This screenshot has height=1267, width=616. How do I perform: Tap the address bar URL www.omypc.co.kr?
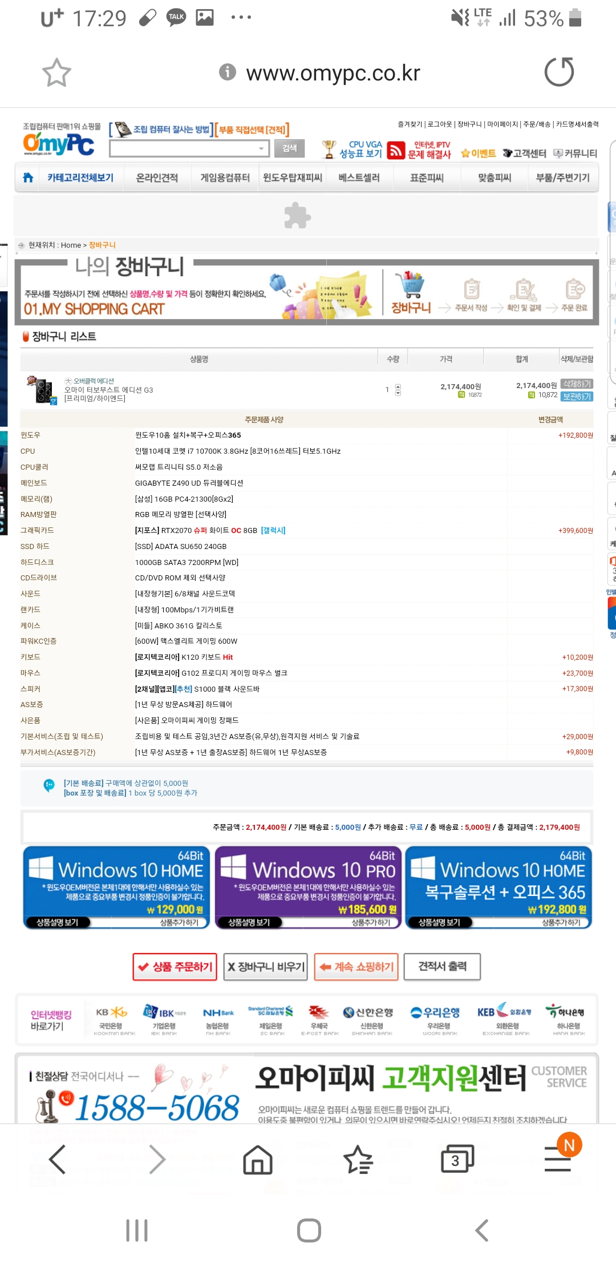(x=333, y=72)
